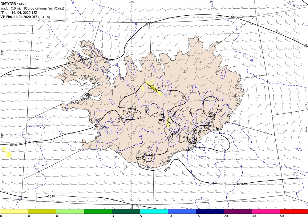Click the legend tick label '10'
Image resolution: width=308 pixels, height=218 pixels.
click(170, 216)
